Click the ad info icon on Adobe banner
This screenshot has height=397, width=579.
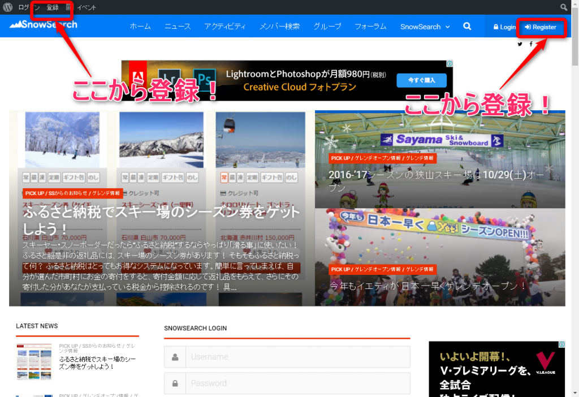[x=450, y=63]
